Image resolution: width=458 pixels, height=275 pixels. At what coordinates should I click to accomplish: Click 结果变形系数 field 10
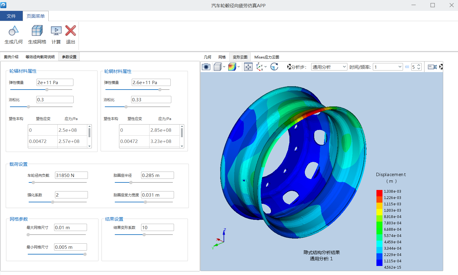(157, 227)
